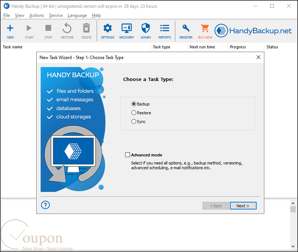Click the RESTORE circular arrow icon
This screenshot has height=252, width=298.
click(x=67, y=28)
